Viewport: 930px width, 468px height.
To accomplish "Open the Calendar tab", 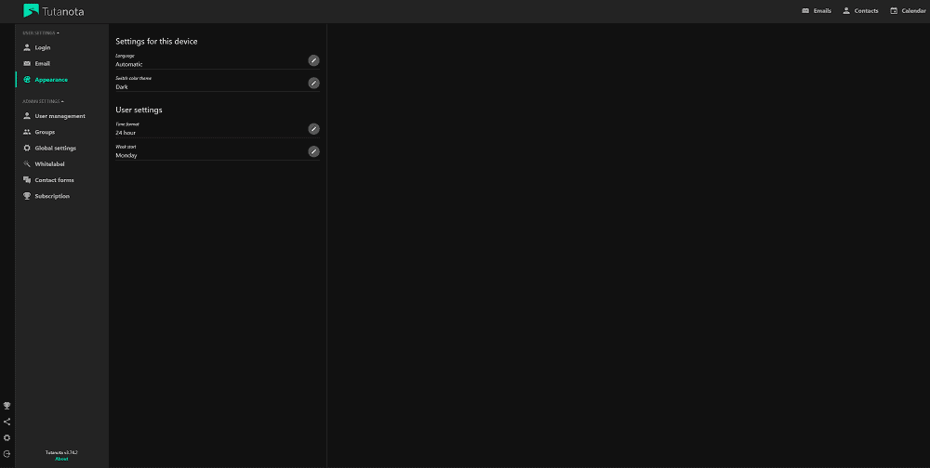I will [908, 11].
